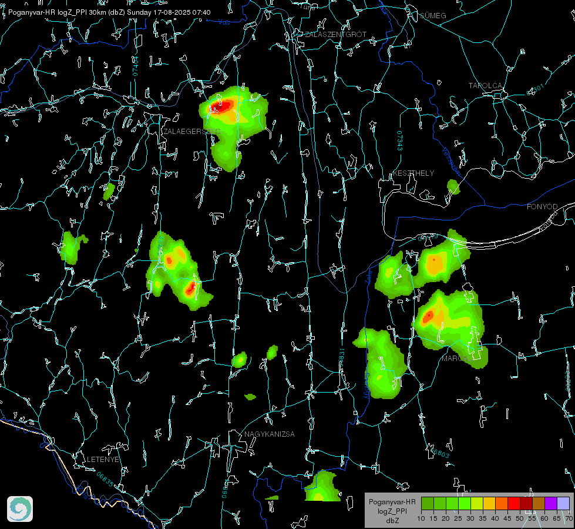Select the SÜMEG town label
Image resolution: width=575 pixels, height=529 pixels.
pyautogui.click(x=433, y=16)
